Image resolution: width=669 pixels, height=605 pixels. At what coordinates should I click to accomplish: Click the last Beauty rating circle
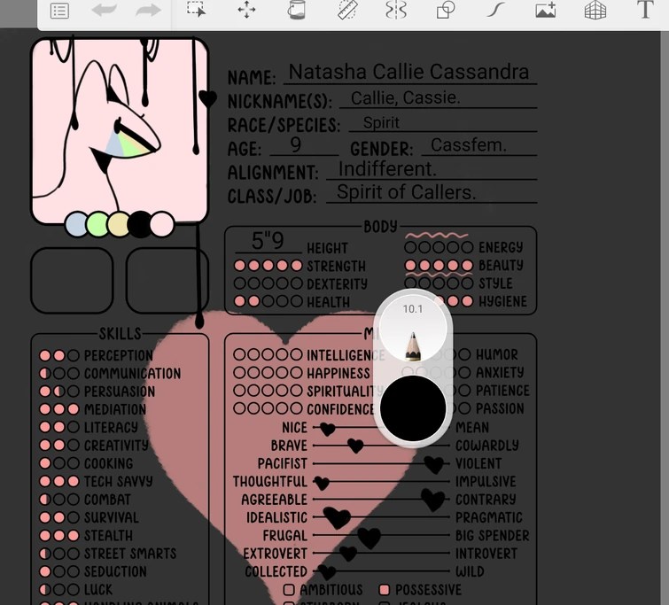tap(467, 266)
